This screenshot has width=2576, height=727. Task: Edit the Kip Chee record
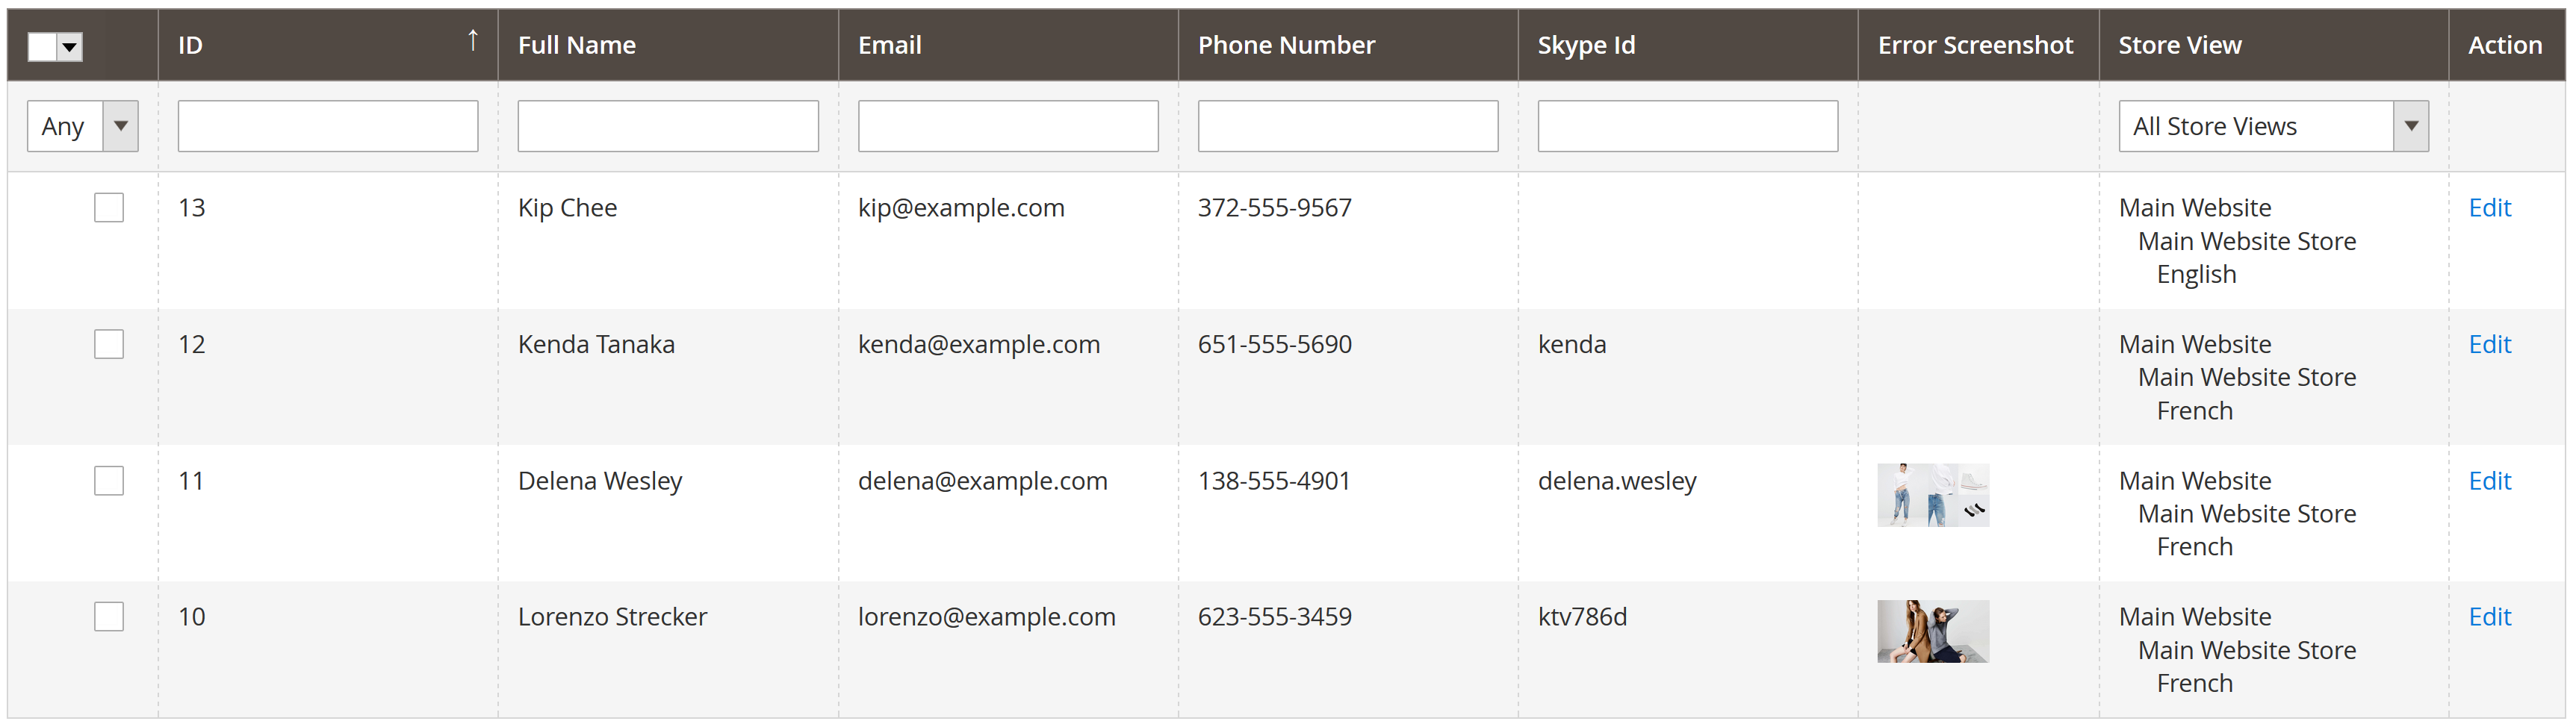point(2489,208)
